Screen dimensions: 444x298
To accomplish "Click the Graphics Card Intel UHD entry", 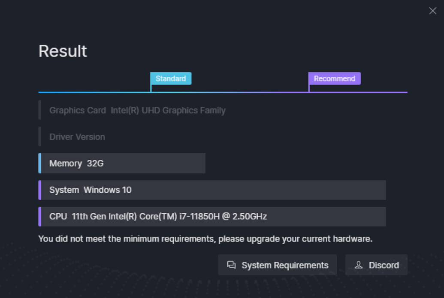I will click(137, 110).
